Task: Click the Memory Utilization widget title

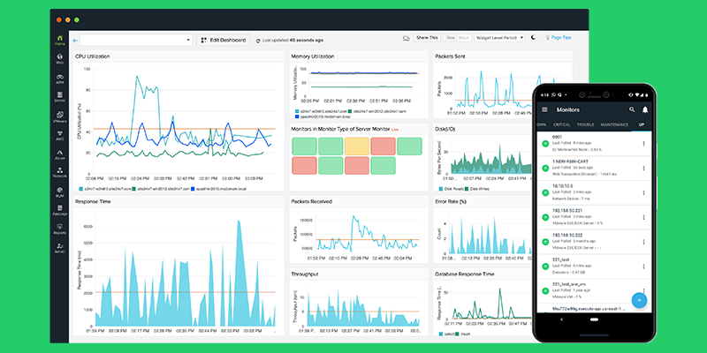Action: click(x=313, y=56)
